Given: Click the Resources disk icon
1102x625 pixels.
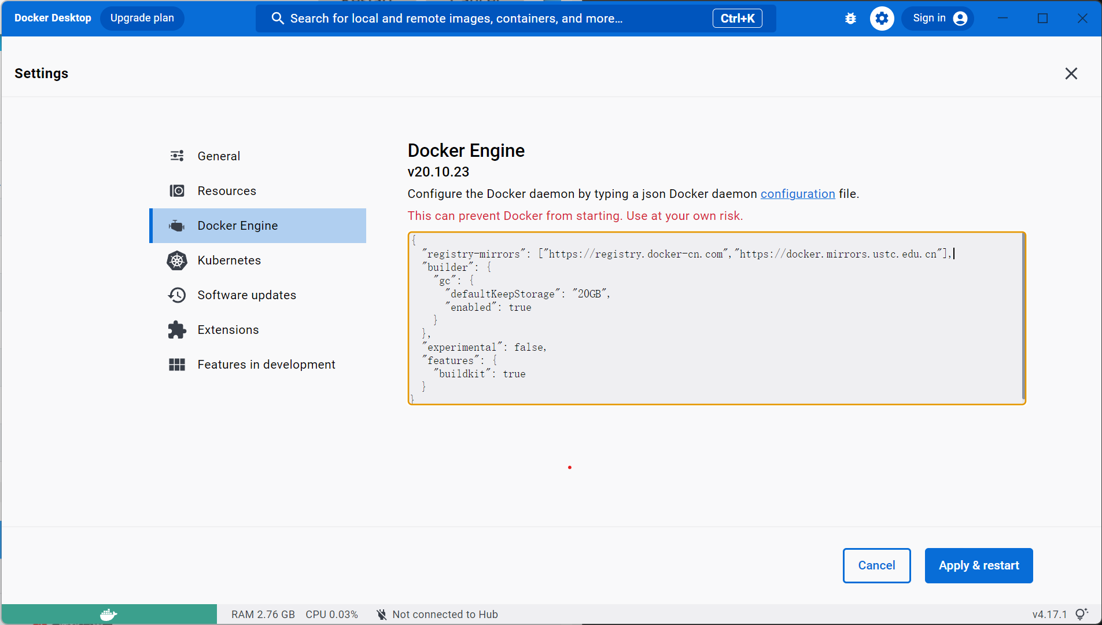Looking at the screenshot, I should coord(177,190).
